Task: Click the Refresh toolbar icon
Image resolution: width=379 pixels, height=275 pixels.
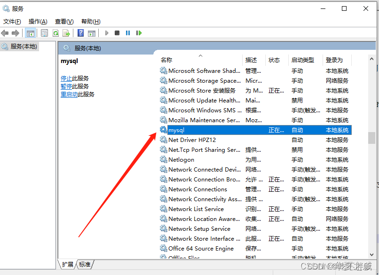Action: coord(56,33)
